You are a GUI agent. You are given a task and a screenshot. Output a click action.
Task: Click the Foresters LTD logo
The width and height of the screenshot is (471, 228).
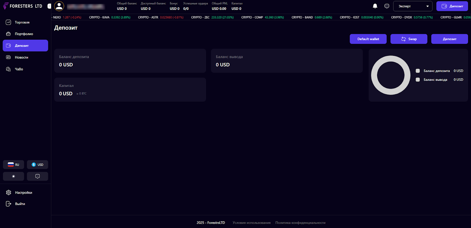click(x=23, y=6)
